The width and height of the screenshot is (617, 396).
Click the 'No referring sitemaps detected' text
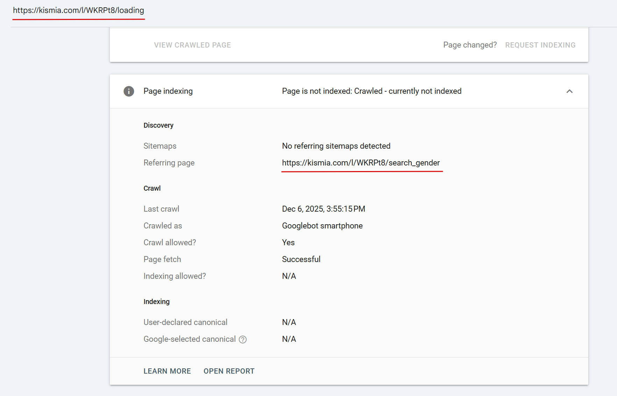coord(336,146)
